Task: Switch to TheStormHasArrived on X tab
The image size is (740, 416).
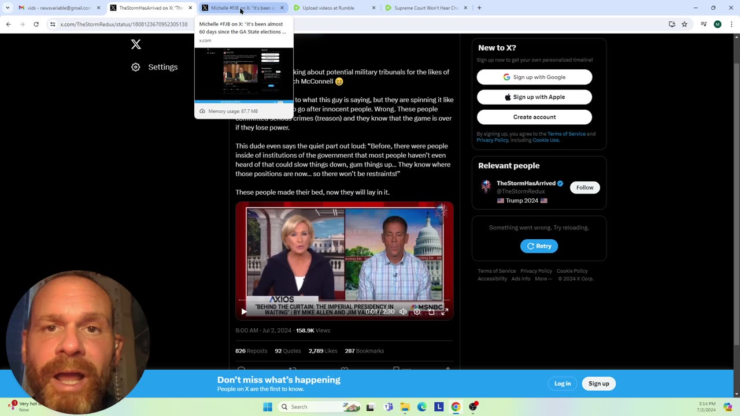Action: [x=150, y=8]
